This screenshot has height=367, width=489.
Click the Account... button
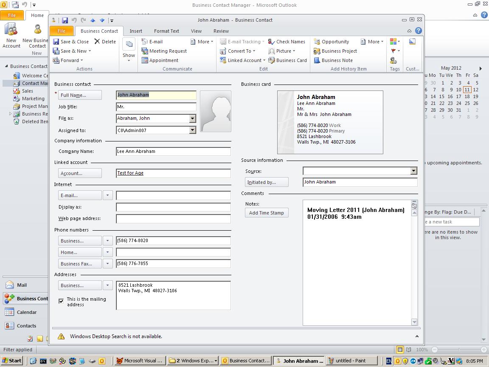pos(80,173)
